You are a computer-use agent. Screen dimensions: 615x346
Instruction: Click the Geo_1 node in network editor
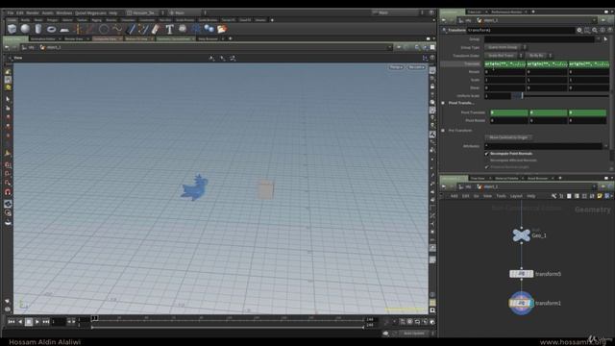click(521, 235)
